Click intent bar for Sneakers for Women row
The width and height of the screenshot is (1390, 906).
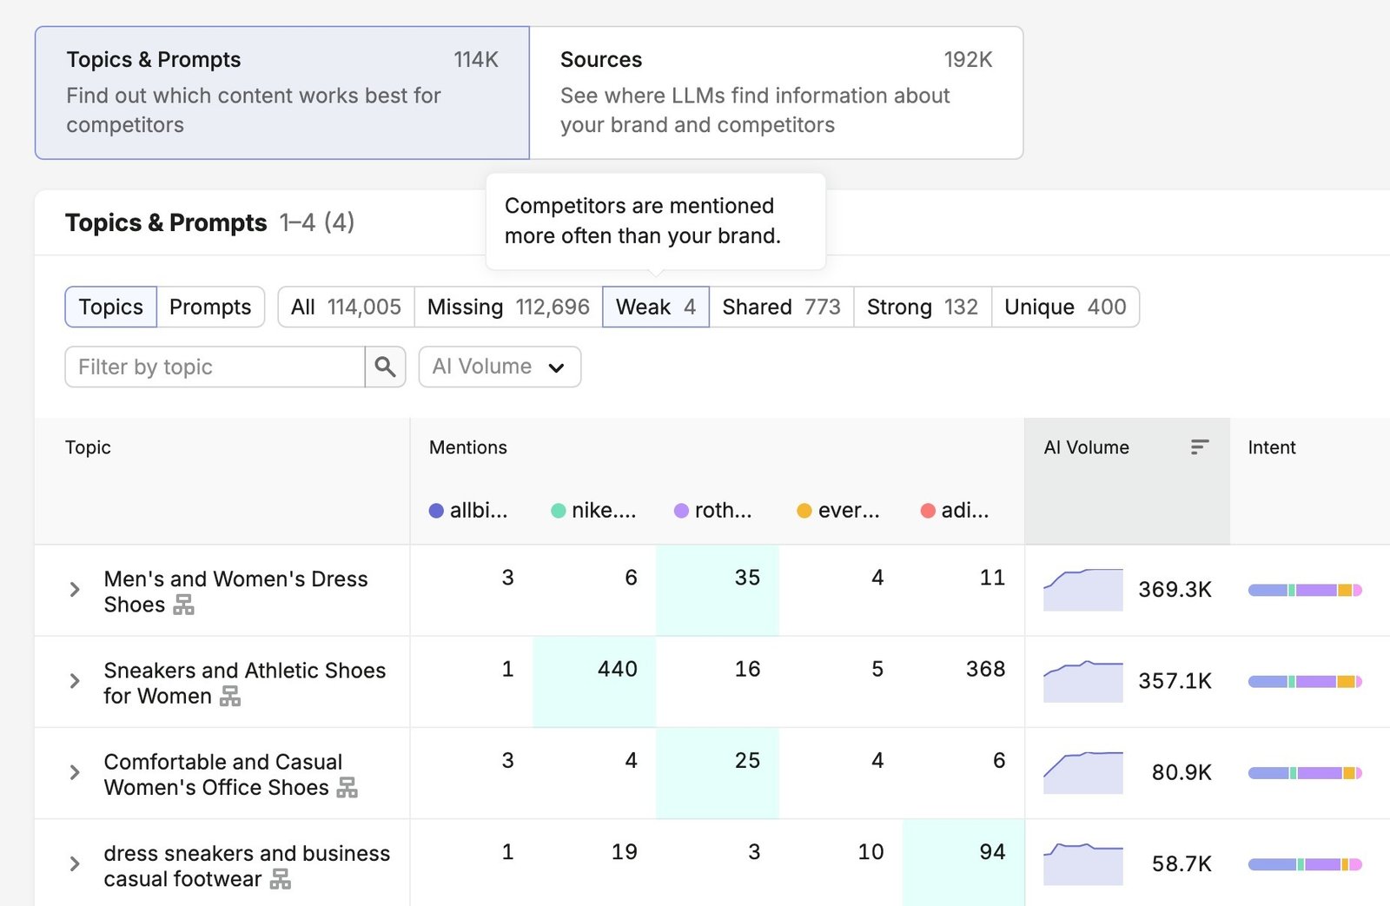pyautogui.click(x=1305, y=682)
